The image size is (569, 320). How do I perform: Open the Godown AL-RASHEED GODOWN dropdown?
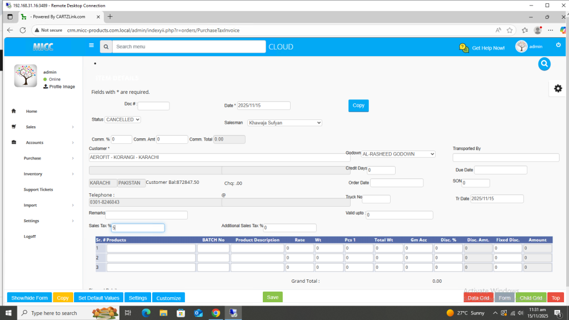click(398, 154)
